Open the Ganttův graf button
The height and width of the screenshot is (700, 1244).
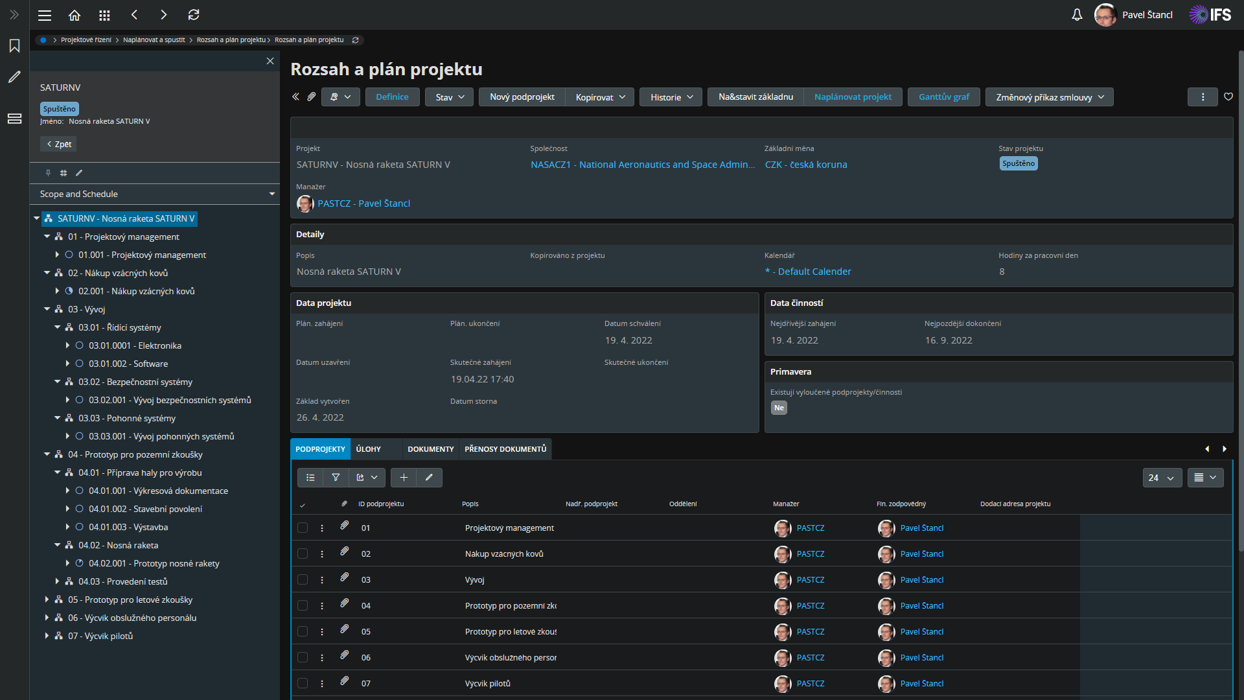tap(944, 97)
